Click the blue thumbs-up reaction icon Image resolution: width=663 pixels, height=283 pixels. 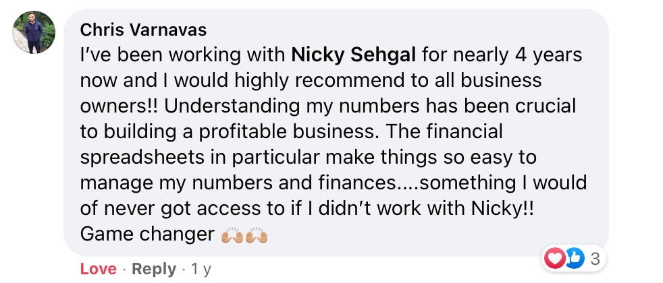573,257
